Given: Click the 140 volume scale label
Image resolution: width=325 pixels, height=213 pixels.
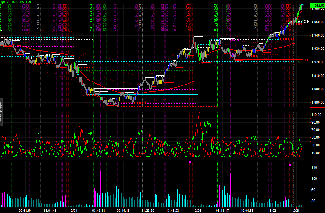Looking at the screenshot, I should (x=314, y=168).
